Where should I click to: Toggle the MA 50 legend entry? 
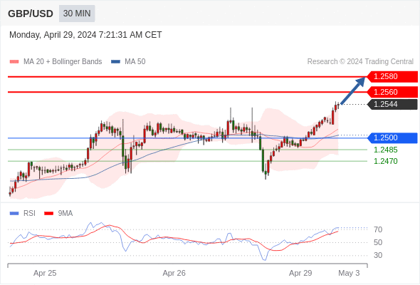pos(128,62)
